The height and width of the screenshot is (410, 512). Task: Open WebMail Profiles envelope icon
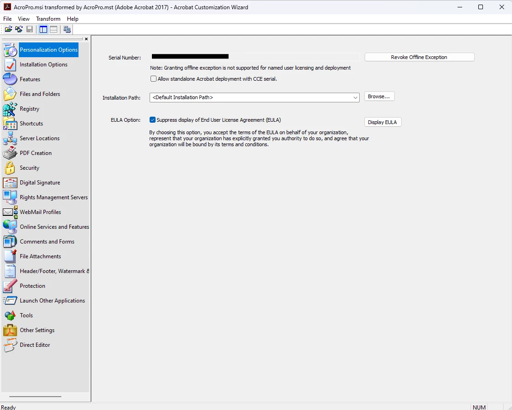[x=10, y=212]
